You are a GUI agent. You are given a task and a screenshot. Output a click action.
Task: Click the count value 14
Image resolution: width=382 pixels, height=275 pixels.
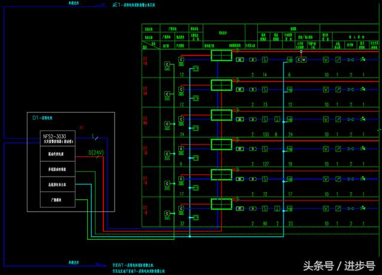point(265,75)
